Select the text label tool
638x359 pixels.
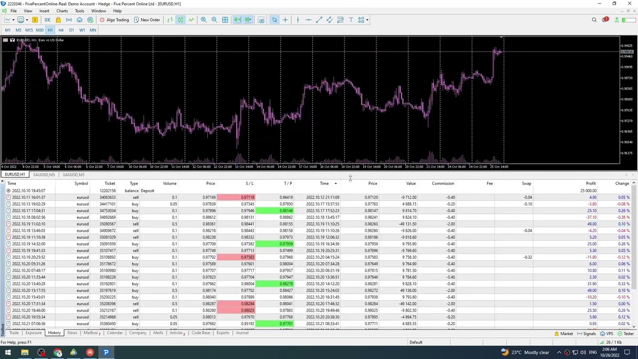351,20
